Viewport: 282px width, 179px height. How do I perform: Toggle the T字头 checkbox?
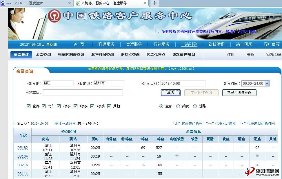coord(76,106)
